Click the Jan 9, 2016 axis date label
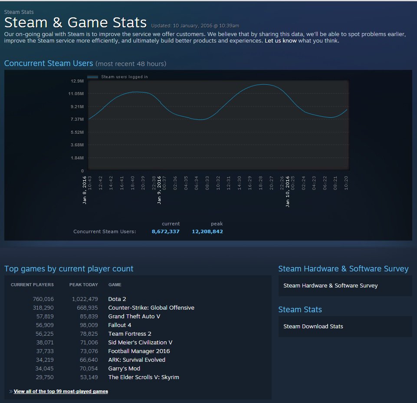417x403 pixels. [159, 190]
